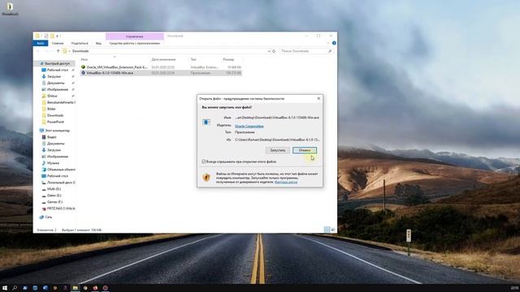520x292 pixels.
Task: Switch to the Вид ribbon tab
Action: [x=98, y=43]
